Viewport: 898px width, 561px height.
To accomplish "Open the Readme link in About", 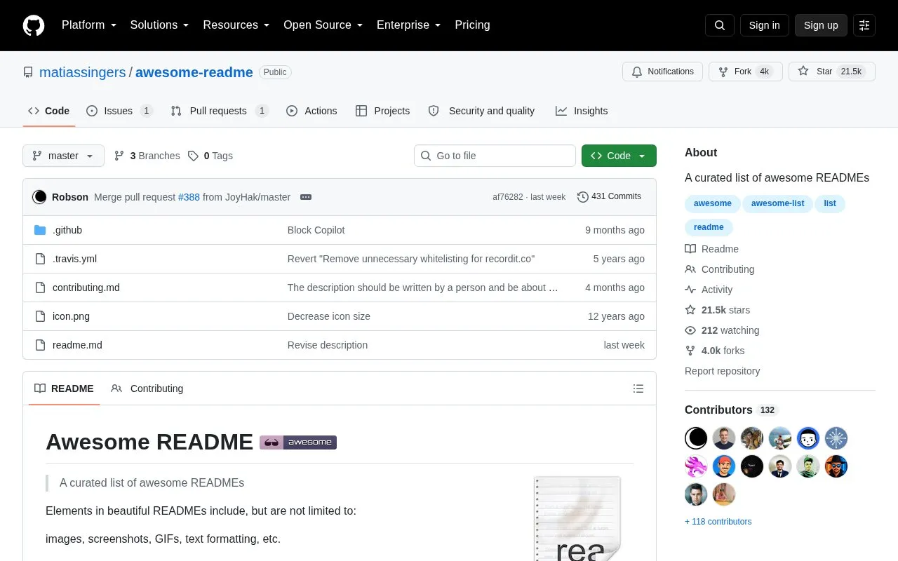I will coord(712,249).
